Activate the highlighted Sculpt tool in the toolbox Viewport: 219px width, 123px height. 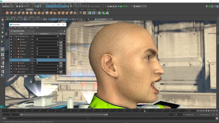tap(3, 49)
